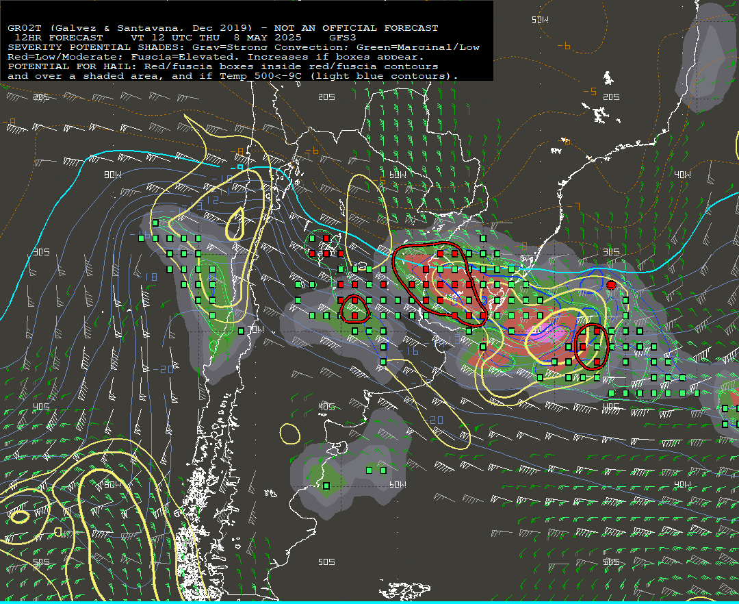
Task: Click the "POTENTIAL FOR HAIL:" legend text
Action: point(73,66)
